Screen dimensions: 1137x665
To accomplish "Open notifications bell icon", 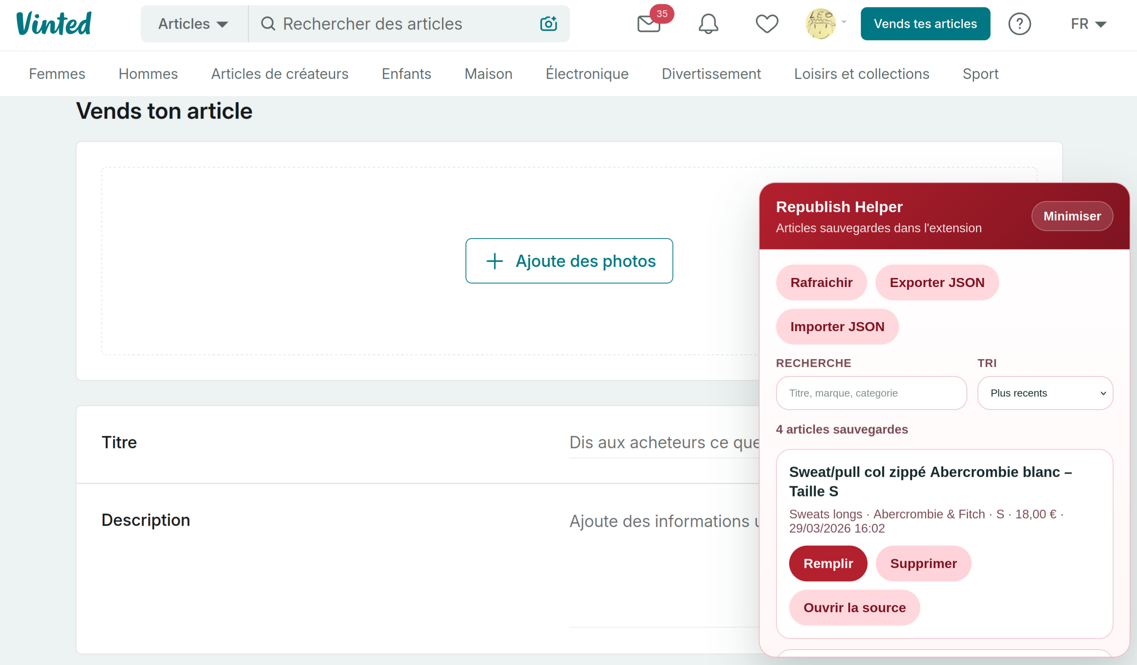I will (x=708, y=24).
